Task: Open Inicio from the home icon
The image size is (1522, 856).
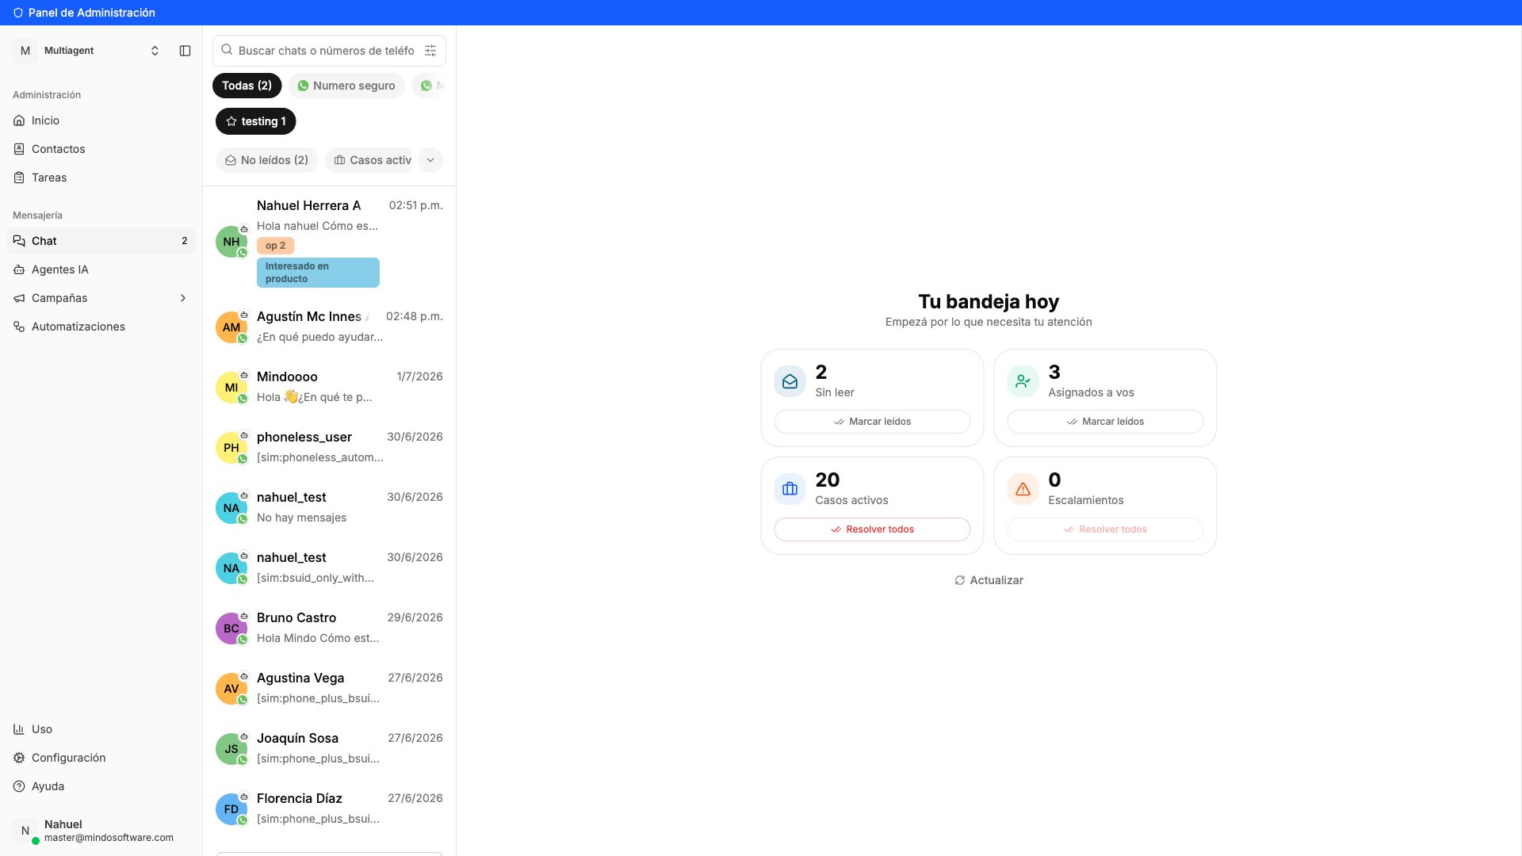Action: click(x=19, y=120)
